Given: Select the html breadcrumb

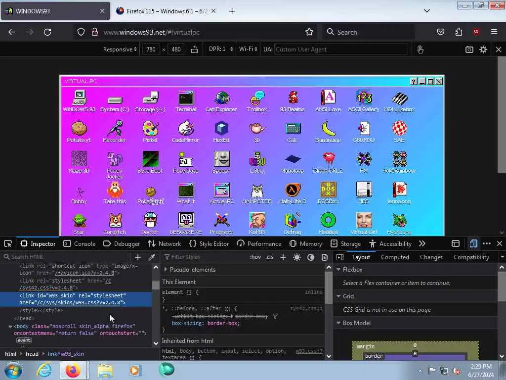Looking at the screenshot, I should point(11,354).
